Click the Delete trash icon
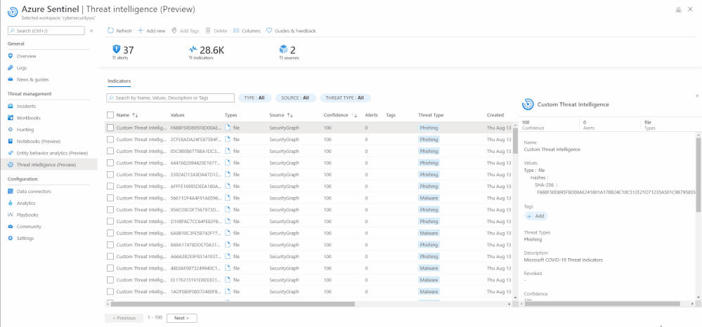702x327 pixels. [x=208, y=31]
